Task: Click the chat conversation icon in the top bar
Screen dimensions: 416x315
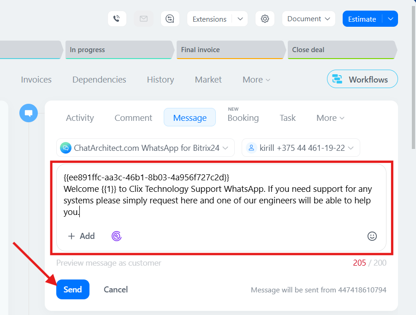Action: click(170, 19)
